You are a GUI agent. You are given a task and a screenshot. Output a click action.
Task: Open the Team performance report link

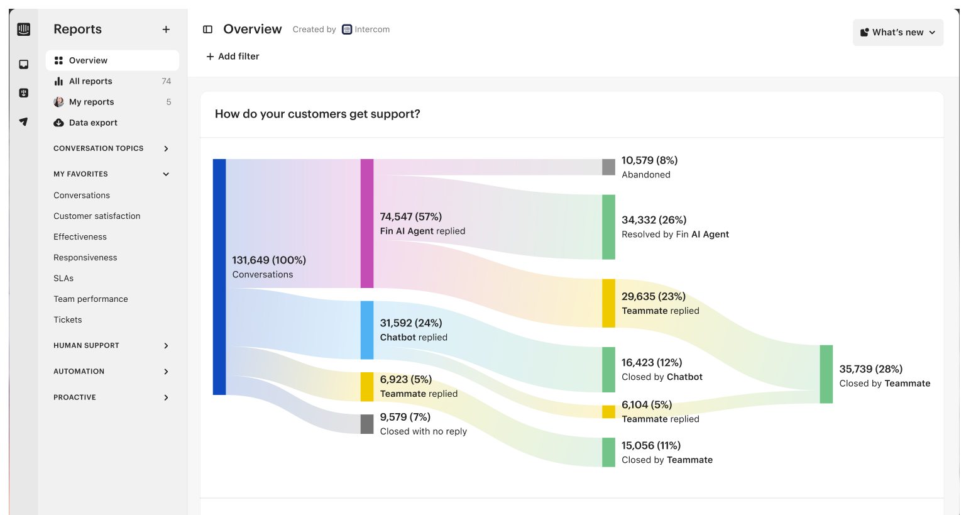click(x=91, y=299)
